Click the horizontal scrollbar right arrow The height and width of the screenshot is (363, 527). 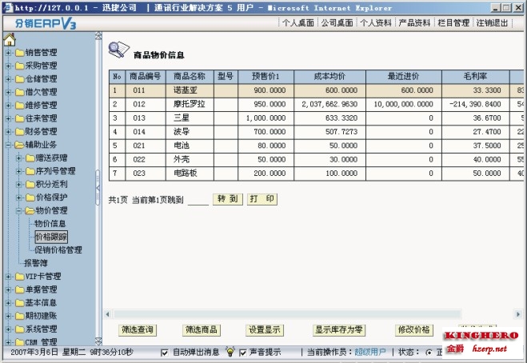(518, 314)
